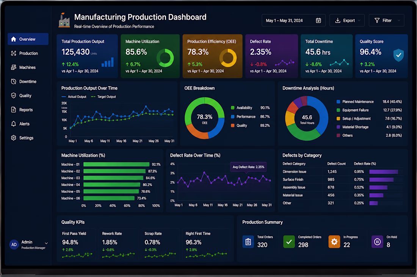Click the Equipment Failure green swatch
417x277 pixels.
(338, 110)
